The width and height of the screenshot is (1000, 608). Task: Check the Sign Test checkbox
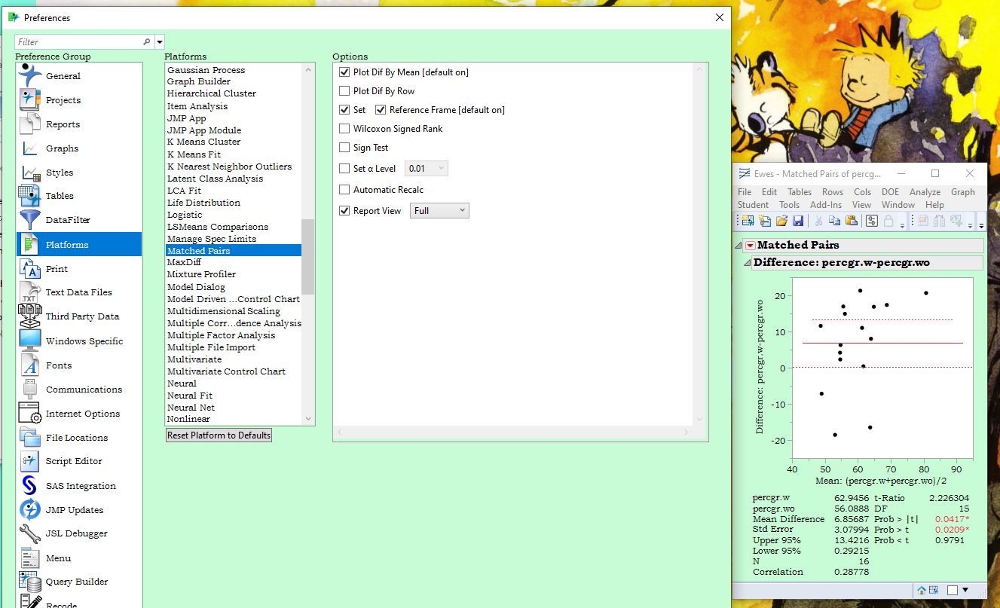pyautogui.click(x=344, y=147)
